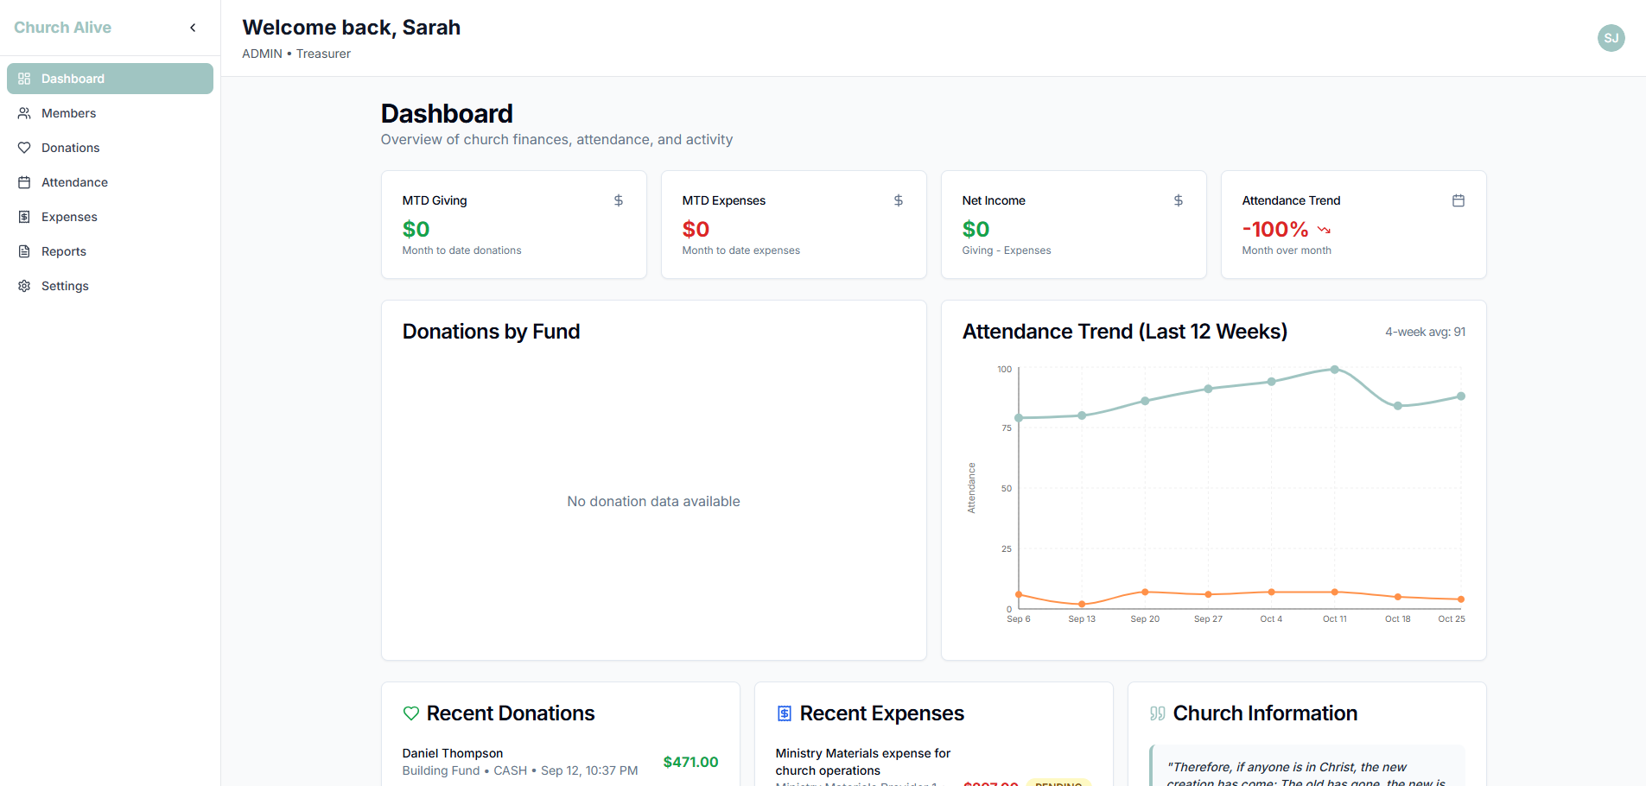Click the banknote icon beside Recent Expenses

784,713
